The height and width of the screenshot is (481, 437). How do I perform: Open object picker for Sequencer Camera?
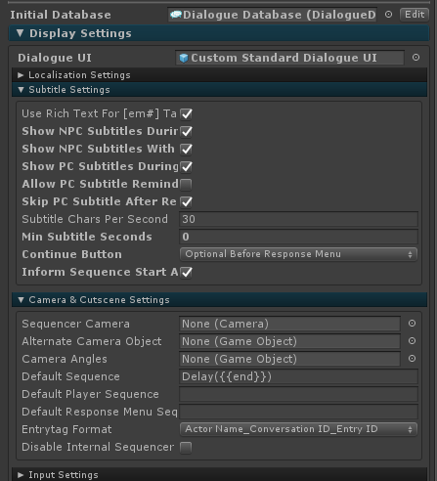click(412, 324)
